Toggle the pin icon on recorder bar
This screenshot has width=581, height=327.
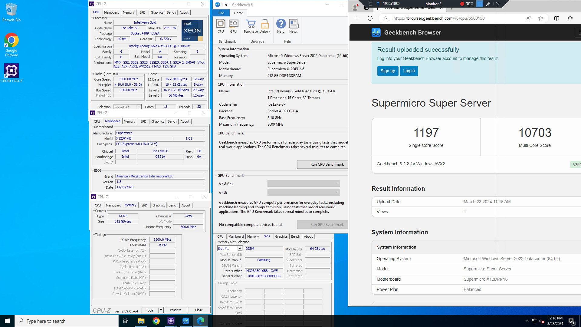coord(378,4)
